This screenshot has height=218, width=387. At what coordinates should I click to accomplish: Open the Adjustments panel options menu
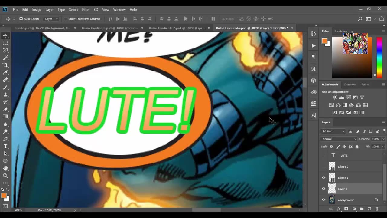(x=383, y=84)
